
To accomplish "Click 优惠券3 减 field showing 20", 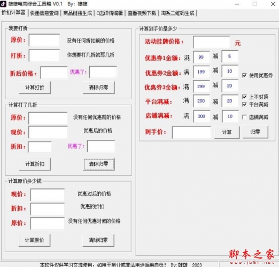I will (x=230, y=86).
